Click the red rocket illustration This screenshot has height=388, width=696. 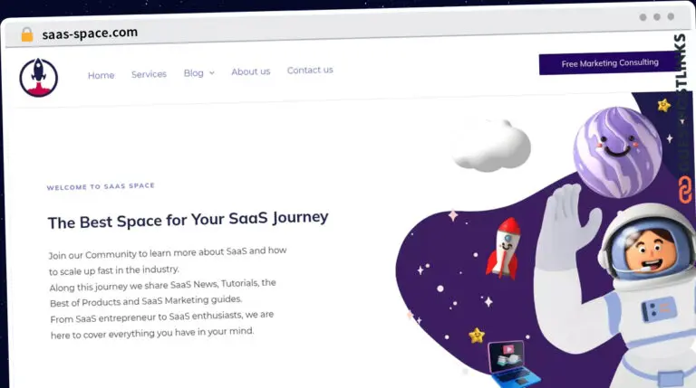tap(505, 247)
